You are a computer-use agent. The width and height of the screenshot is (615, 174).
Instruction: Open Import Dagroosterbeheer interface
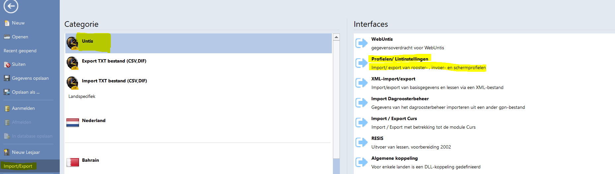point(400,99)
